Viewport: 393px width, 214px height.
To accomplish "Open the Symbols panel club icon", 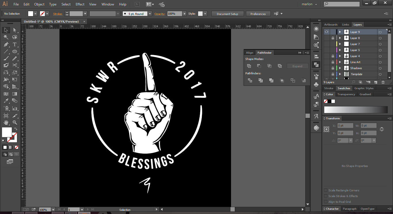I will (x=316, y=85).
